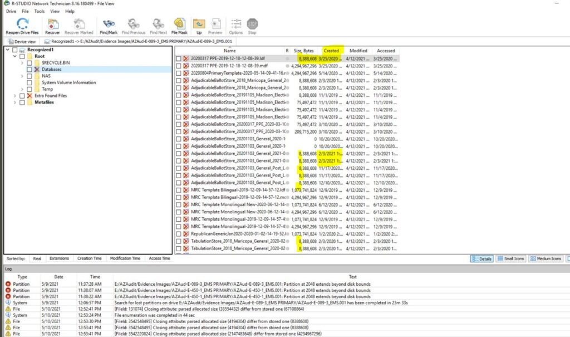Click the Recover Marked toolbar icon
Viewport: 570px width, 337px height.
coord(79,24)
